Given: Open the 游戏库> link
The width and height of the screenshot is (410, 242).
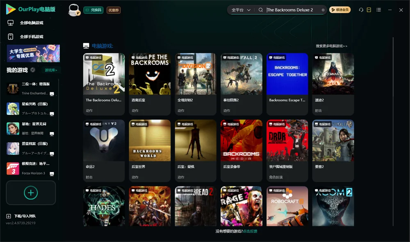Looking at the screenshot, I should 51,70.
